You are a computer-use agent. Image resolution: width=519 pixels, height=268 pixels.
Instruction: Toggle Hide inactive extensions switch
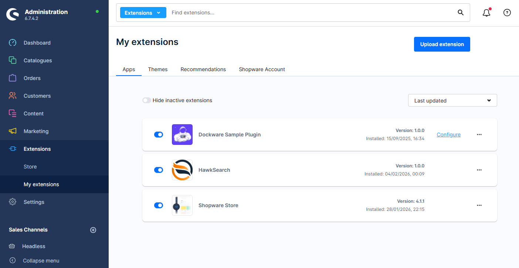tap(147, 100)
